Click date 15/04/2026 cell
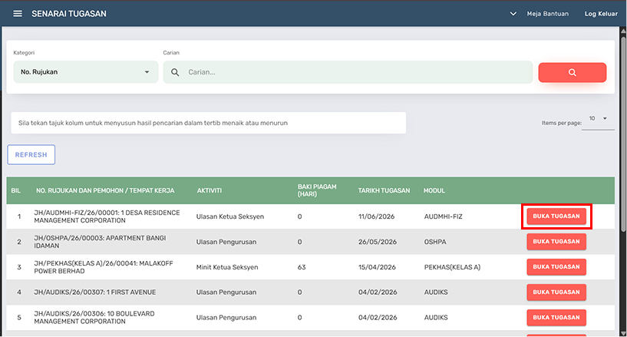This screenshot has height=337, width=627. [x=377, y=267]
